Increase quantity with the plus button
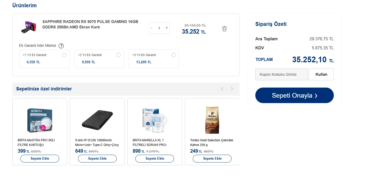Screen dimensions: 372x186 click(167, 28)
